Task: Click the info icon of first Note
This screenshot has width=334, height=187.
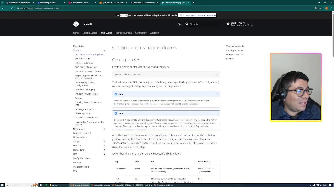Action: pos(116,94)
